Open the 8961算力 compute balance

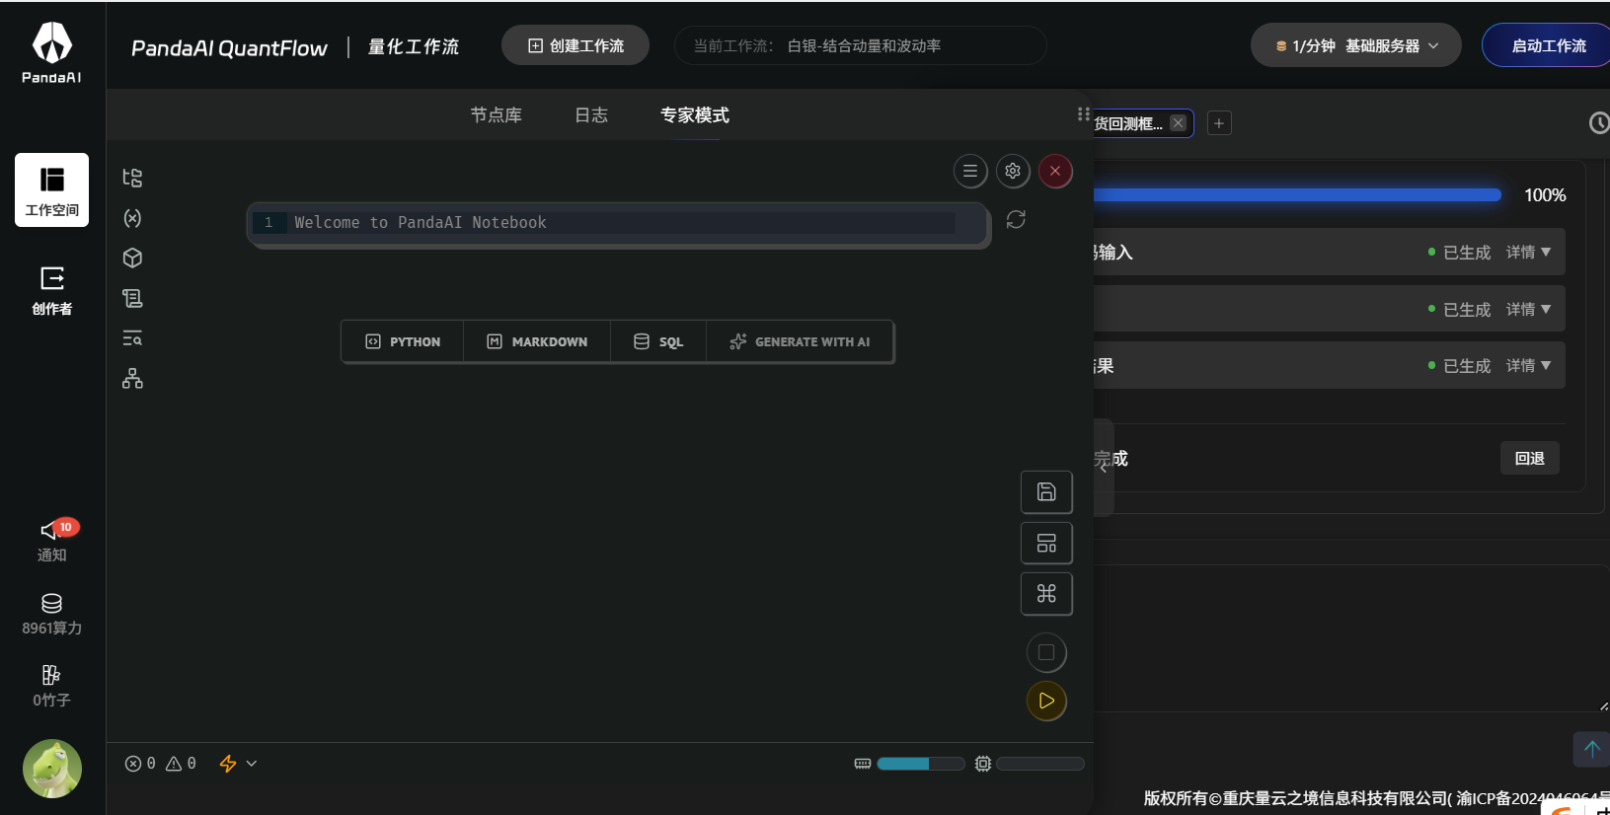(x=52, y=615)
